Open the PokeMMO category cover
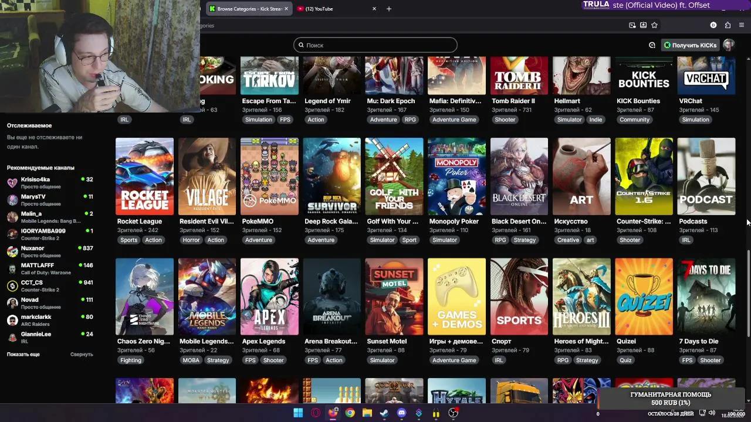 tap(269, 176)
